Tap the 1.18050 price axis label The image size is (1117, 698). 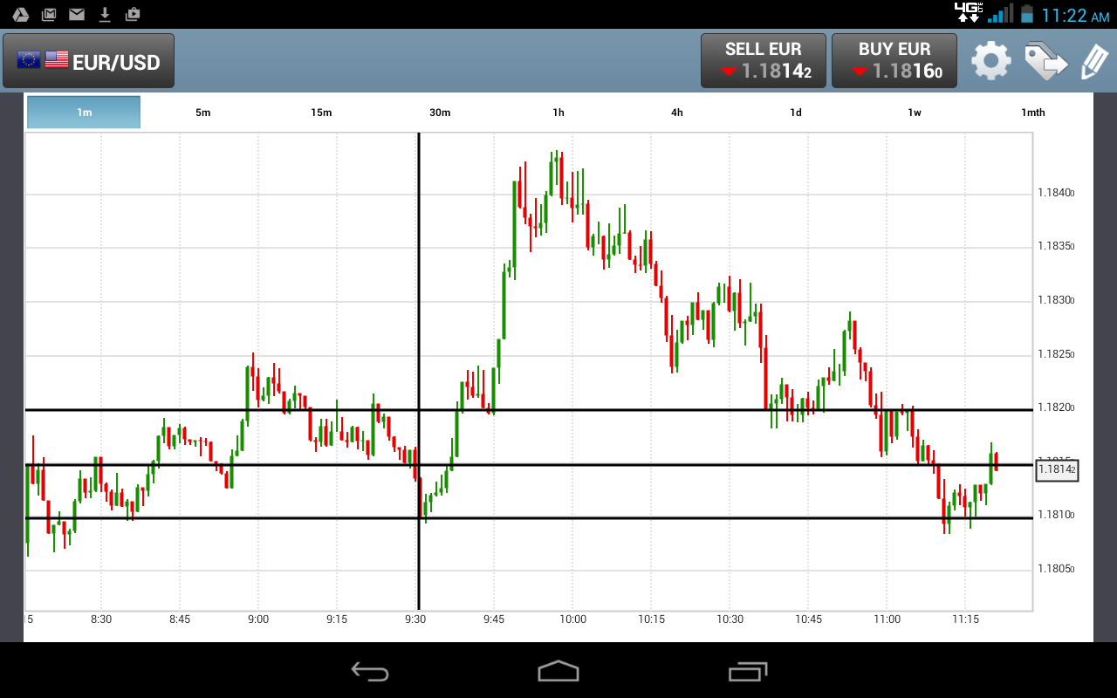click(1056, 570)
